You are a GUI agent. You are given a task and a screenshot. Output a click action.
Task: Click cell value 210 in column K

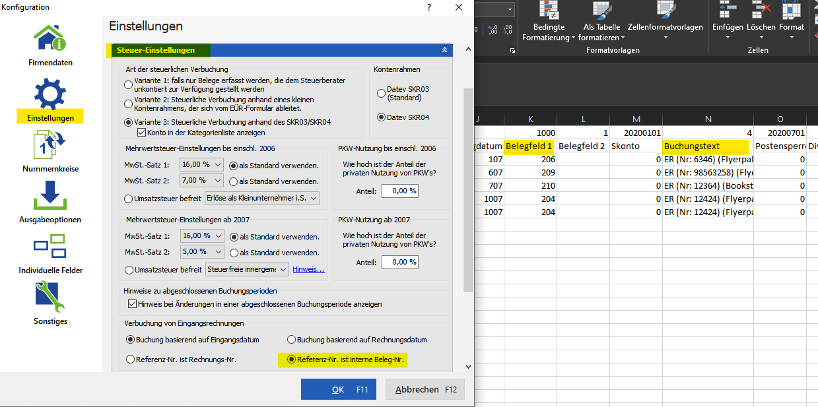[530, 186]
